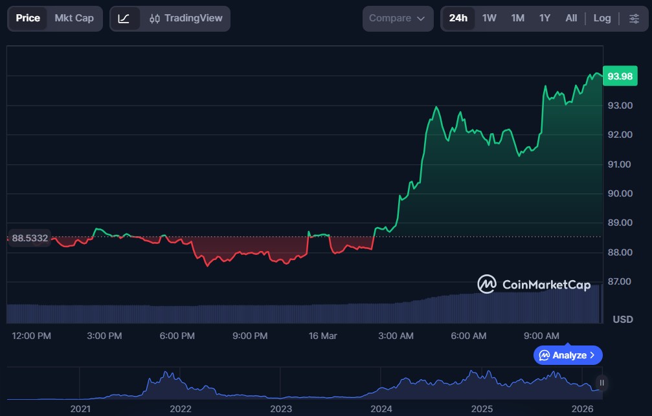Click the green 93.98 current price label
Viewport: 652px width, 416px height.
click(620, 76)
